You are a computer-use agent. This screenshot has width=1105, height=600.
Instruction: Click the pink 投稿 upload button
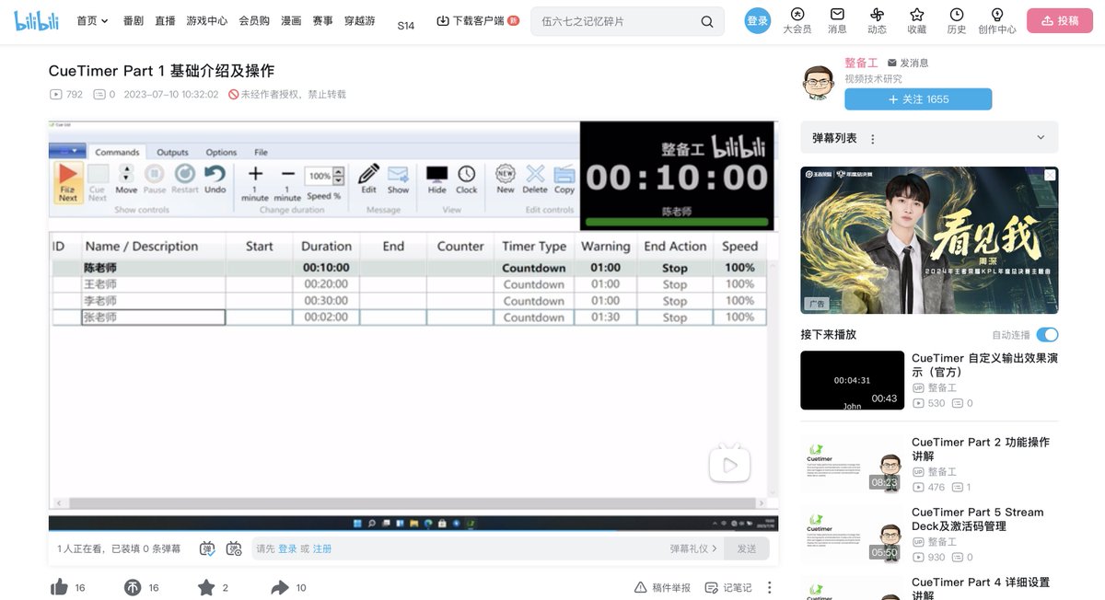click(x=1059, y=20)
